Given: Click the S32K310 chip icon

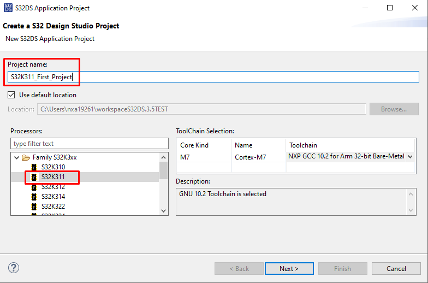Looking at the screenshot, I should (x=34, y=167).
